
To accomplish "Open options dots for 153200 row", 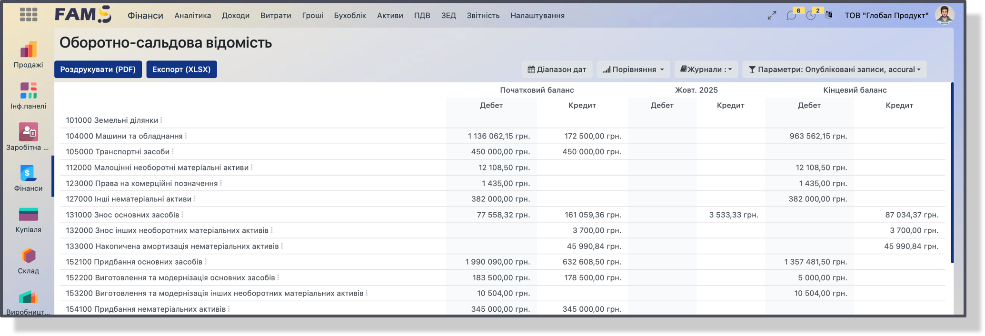I will (x=367, y=293).
